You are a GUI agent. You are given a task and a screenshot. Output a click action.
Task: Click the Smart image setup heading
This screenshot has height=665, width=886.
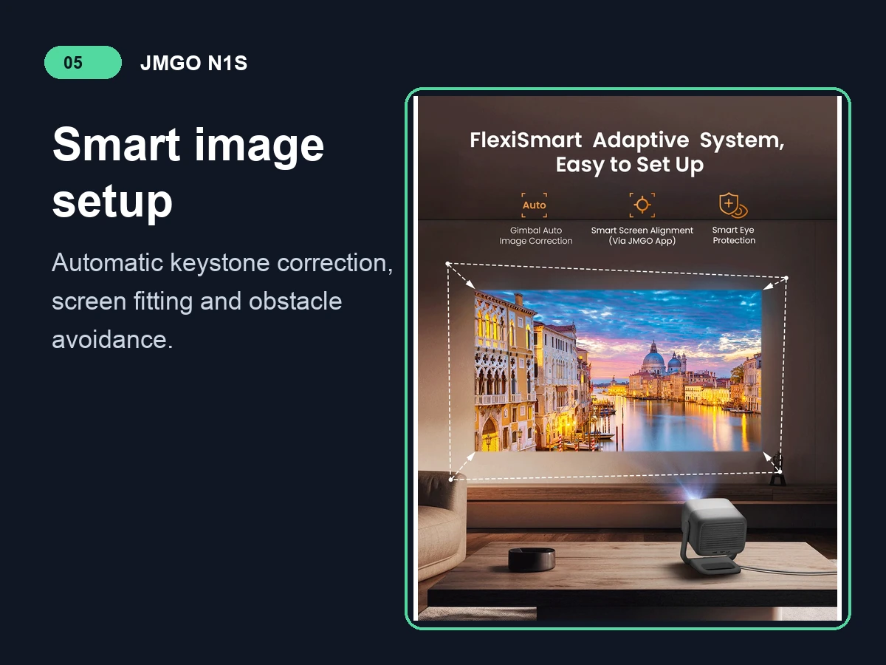(x=188, y=172)
